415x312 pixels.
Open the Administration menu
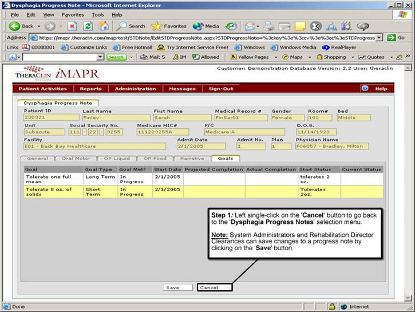(x=136, y=89)
